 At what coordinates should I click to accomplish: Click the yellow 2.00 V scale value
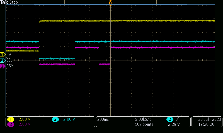click(25, 119)
